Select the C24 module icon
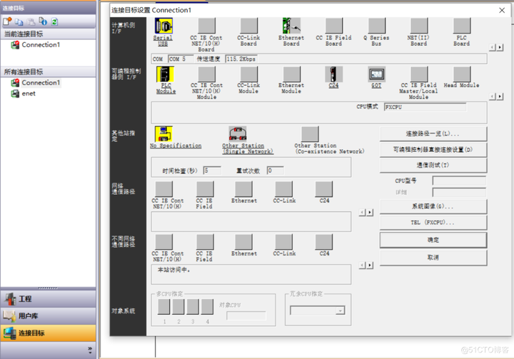 (x=333, y=74)
